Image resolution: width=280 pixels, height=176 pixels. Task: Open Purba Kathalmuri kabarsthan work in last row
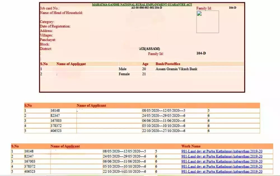(x=222, y=172)
